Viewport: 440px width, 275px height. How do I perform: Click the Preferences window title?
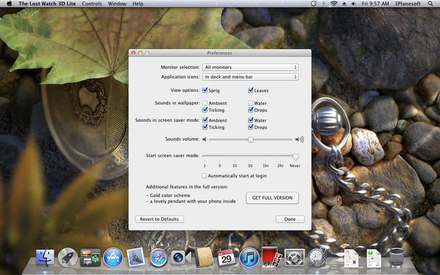tap(219, 53)
